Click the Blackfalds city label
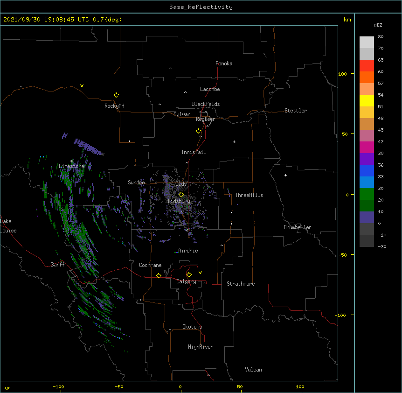 (206, 104)
